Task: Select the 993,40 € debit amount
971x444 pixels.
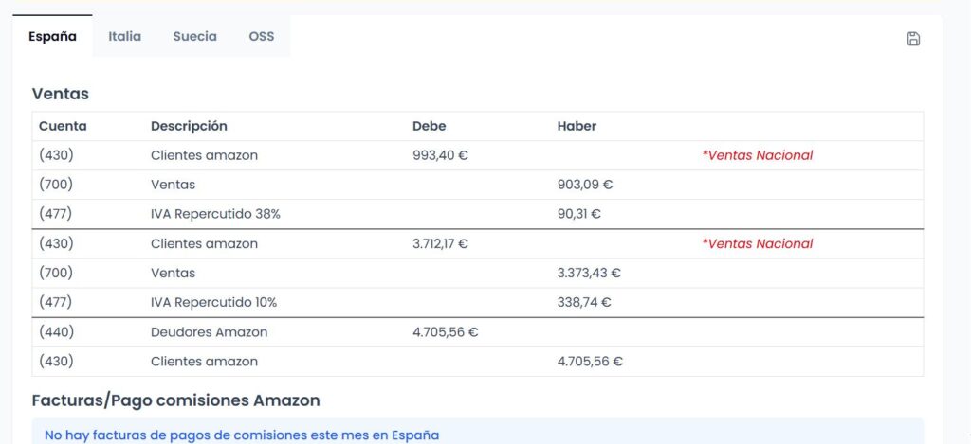Action: tap(440, 156)
